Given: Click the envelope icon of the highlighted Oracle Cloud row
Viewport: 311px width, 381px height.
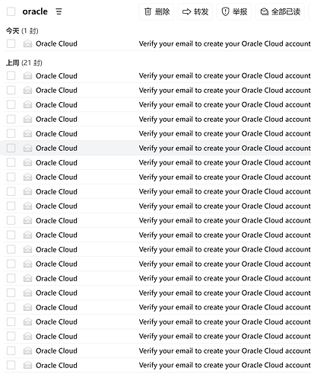Looking at the screenshot, I should coord(27,148).
